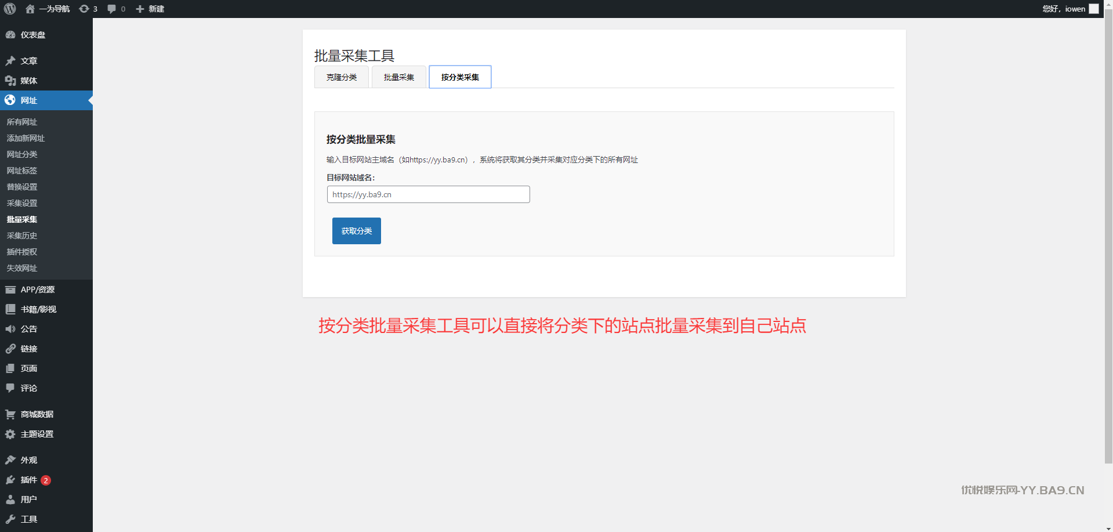The height and width of the screenshot is (532, 1113).
Task: Open the 采集历史 submenu link
Action: (22, 236)
